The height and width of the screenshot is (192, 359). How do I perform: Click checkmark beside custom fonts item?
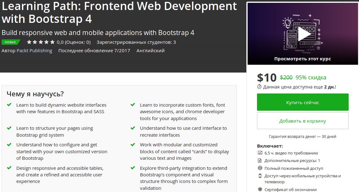coord(133,105)
